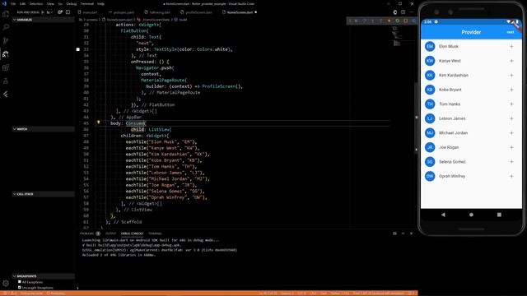Image resolution: width=527 pixels, height=296 pixels.
Task: Tap the plus beside Selena Gomez
Action: tap(511, 162)
